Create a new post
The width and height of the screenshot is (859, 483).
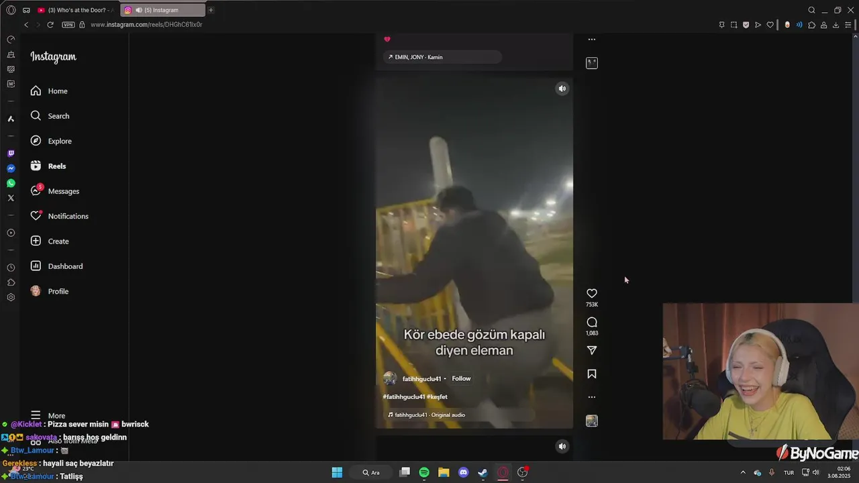[50, 241]
